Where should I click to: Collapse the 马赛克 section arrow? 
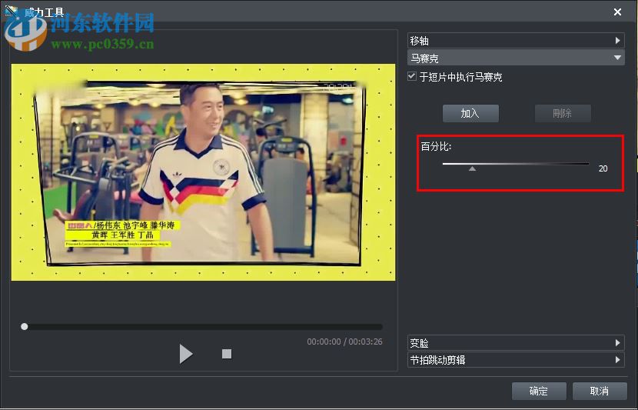point(618,58)
